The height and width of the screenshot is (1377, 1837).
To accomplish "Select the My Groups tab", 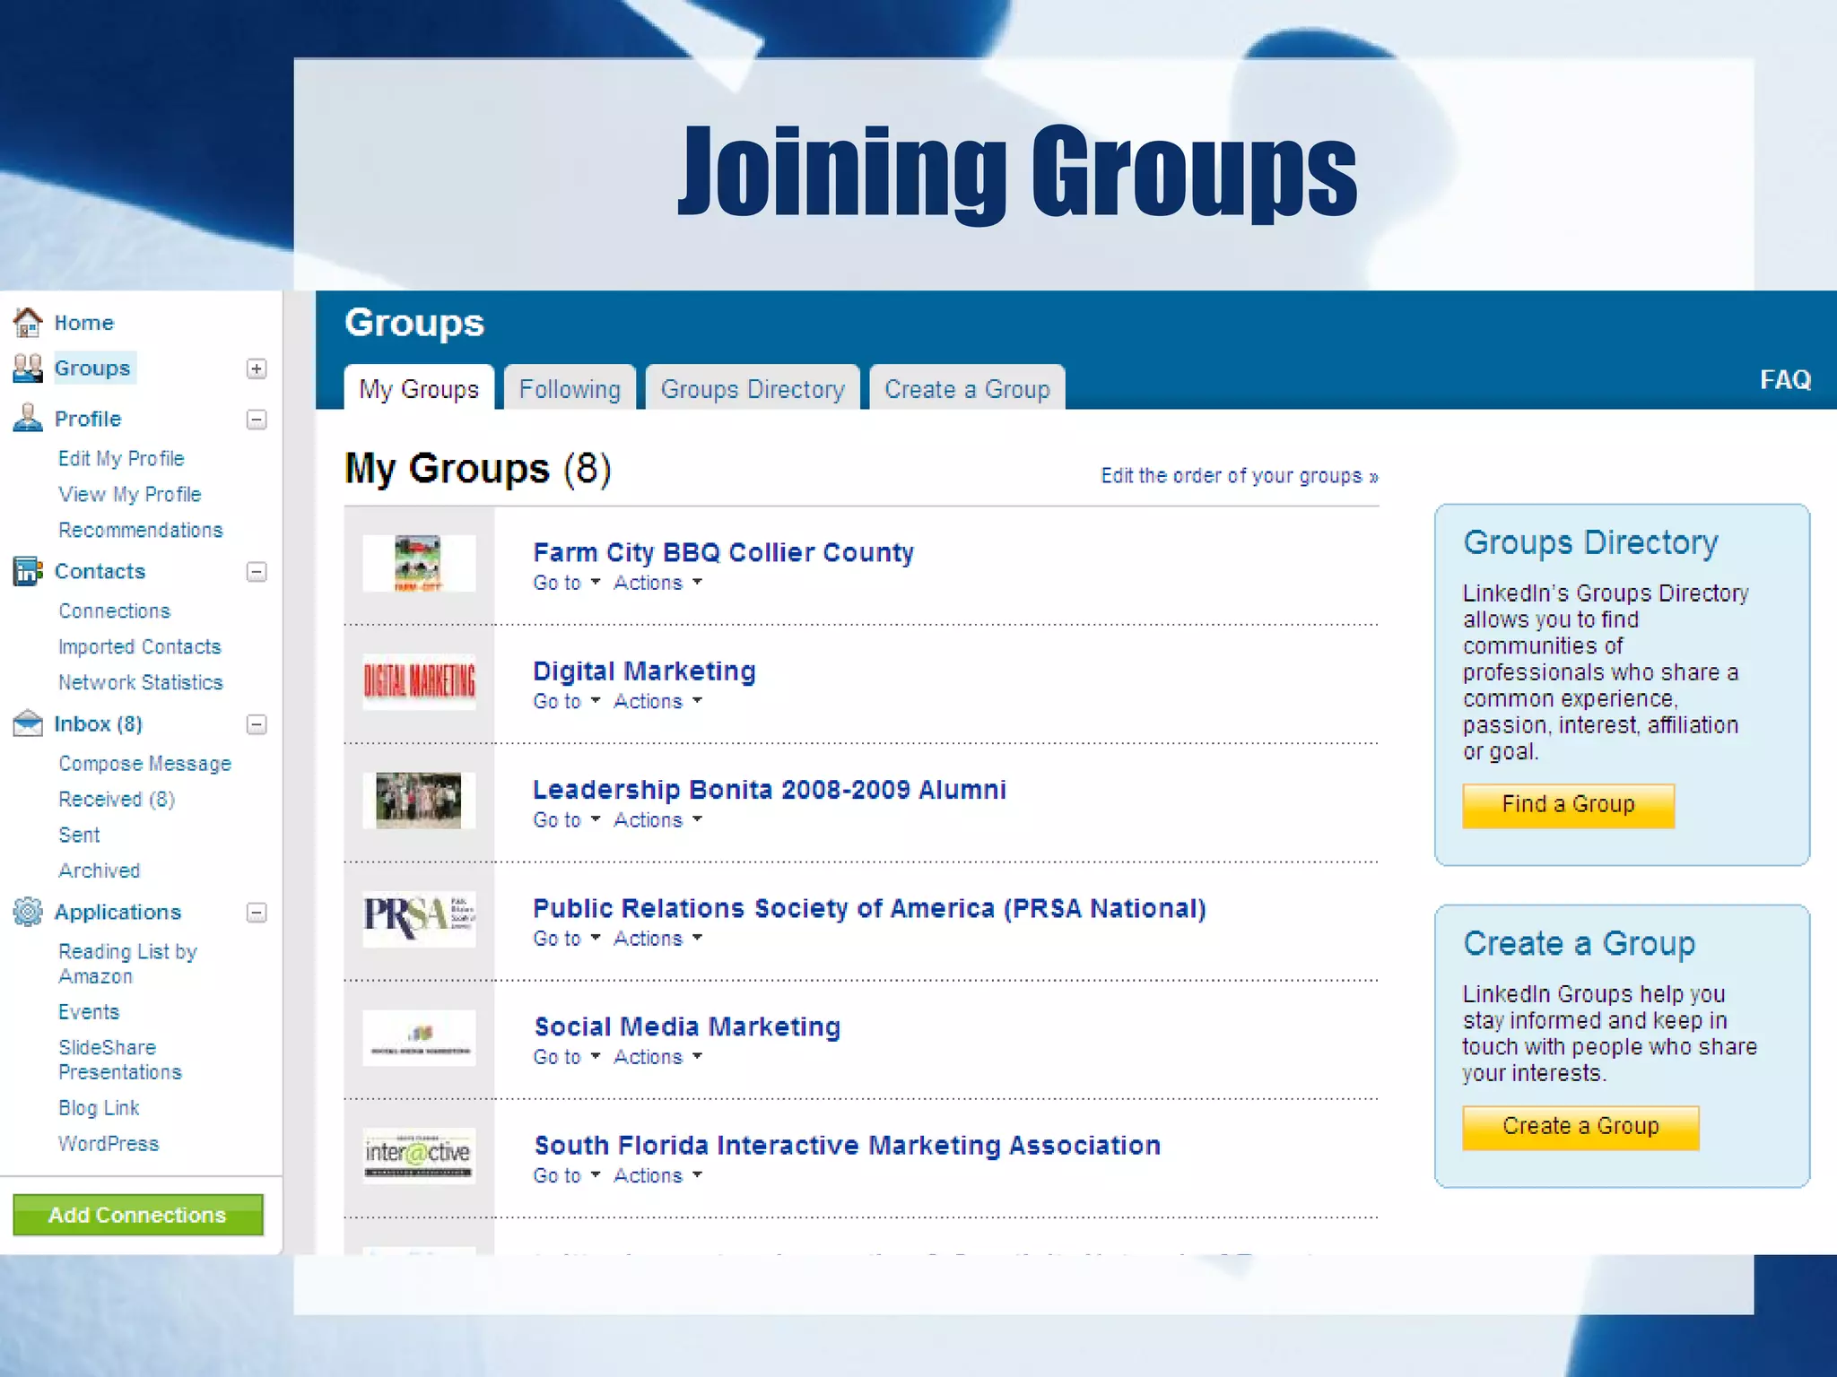I will (419, 387).
